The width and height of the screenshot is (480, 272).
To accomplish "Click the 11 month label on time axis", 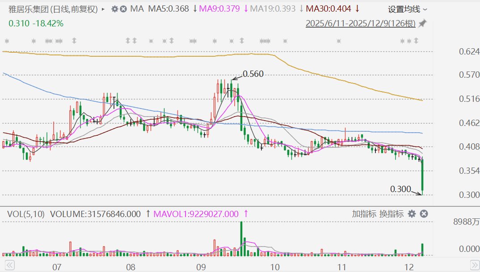I will (x=341, y=267).
